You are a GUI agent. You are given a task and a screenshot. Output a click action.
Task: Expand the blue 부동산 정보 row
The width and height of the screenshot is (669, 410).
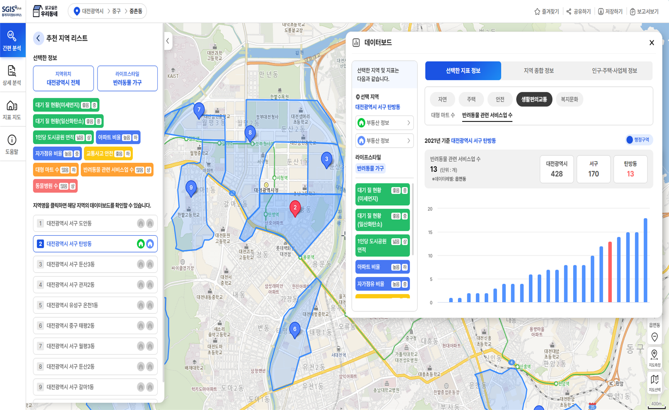[x=384, y=141]
